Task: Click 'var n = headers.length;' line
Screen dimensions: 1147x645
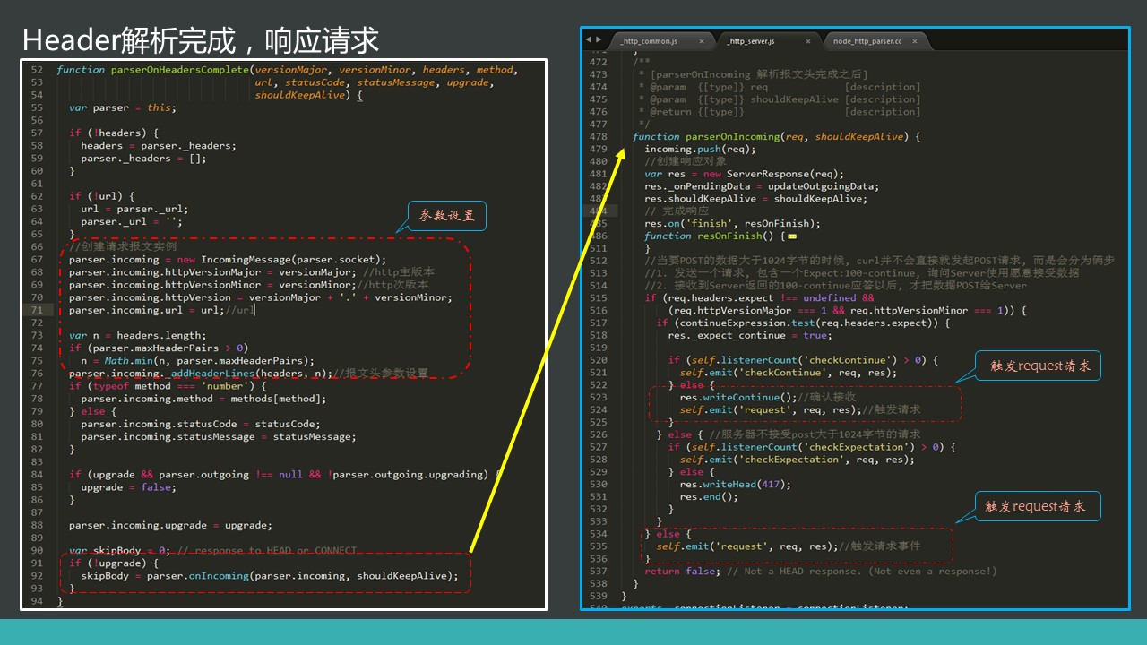Action: point(137,335)
